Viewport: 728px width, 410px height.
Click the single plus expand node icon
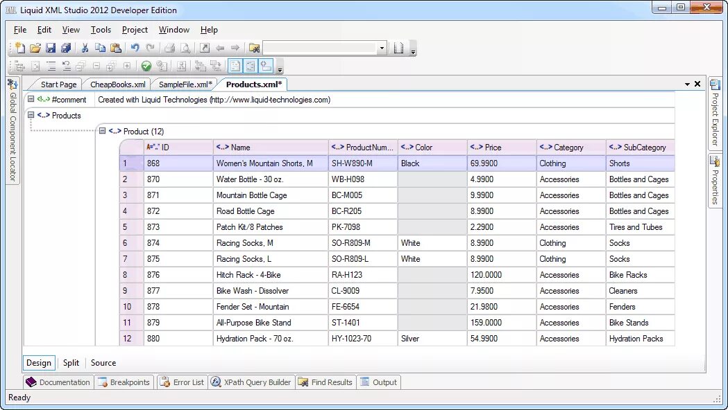[127, 66]
